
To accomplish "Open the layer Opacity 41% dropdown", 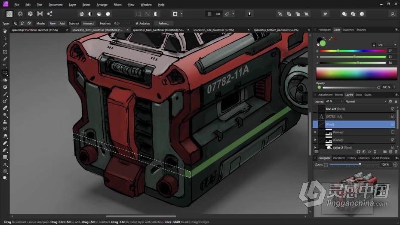I will 342,101.
